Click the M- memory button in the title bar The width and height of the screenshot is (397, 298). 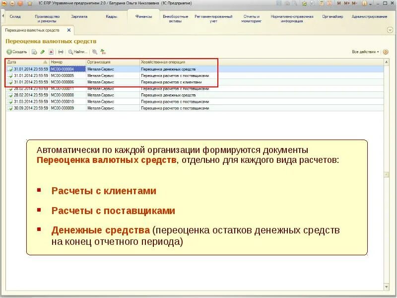coord(354,3)
